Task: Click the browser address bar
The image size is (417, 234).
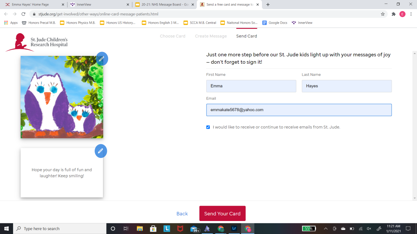Action: point(208,14)
